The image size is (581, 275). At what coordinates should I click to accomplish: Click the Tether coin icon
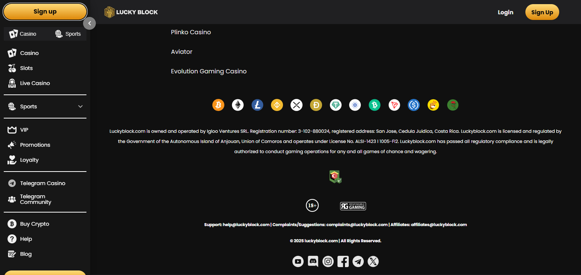336,105
